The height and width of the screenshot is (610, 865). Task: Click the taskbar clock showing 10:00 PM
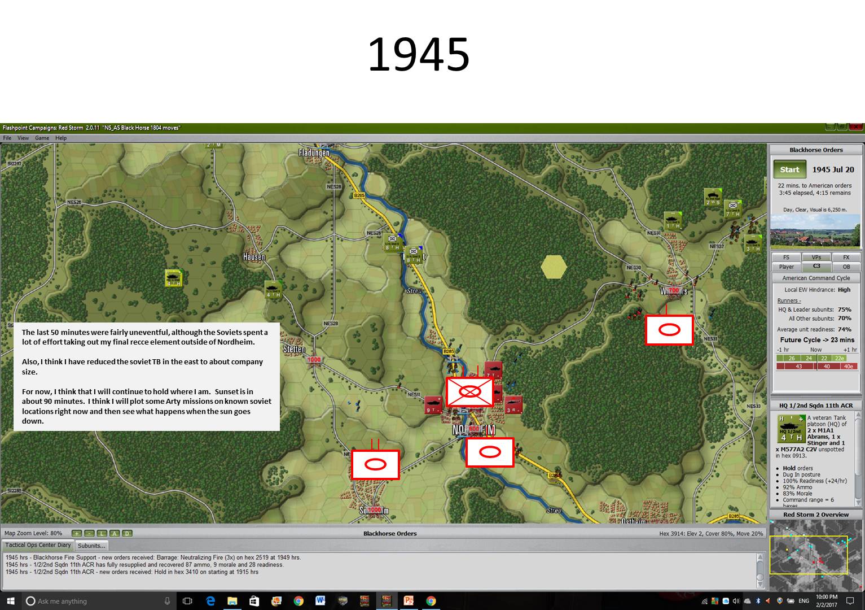(827, 601)
